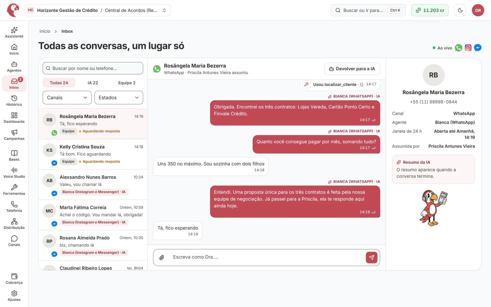The width and height of the screenshot is (491, 307).
Task: Open Canais in the sidebar
Action: (x=14, y=241)
